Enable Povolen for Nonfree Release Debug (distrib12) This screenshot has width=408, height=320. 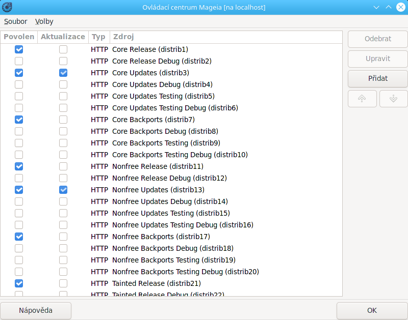(19, 178)
